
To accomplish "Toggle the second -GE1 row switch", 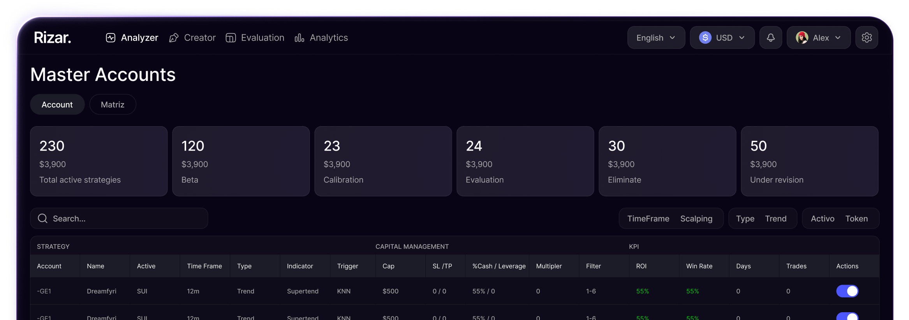I will (x=847, y=316).
